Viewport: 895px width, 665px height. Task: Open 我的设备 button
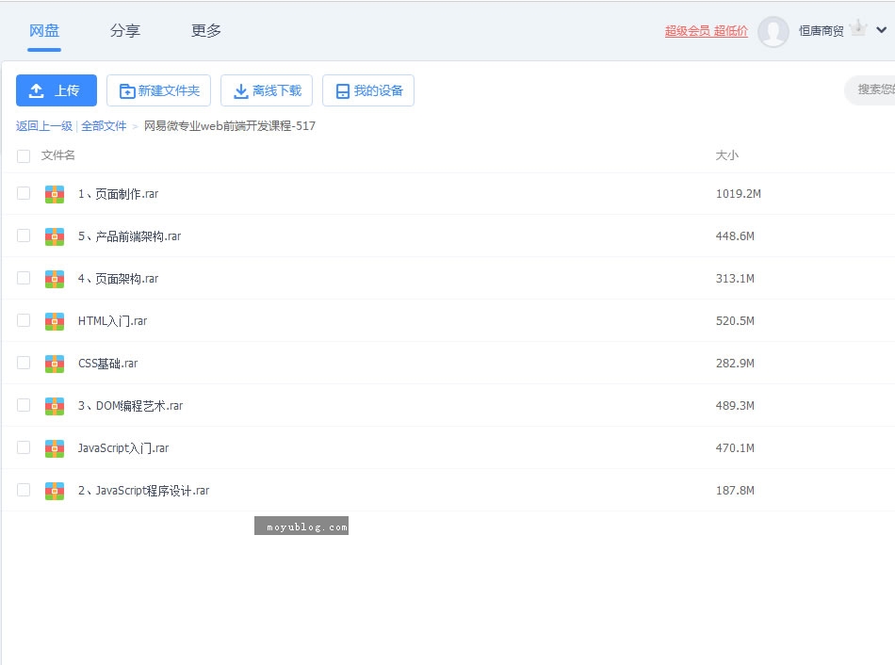368,90
